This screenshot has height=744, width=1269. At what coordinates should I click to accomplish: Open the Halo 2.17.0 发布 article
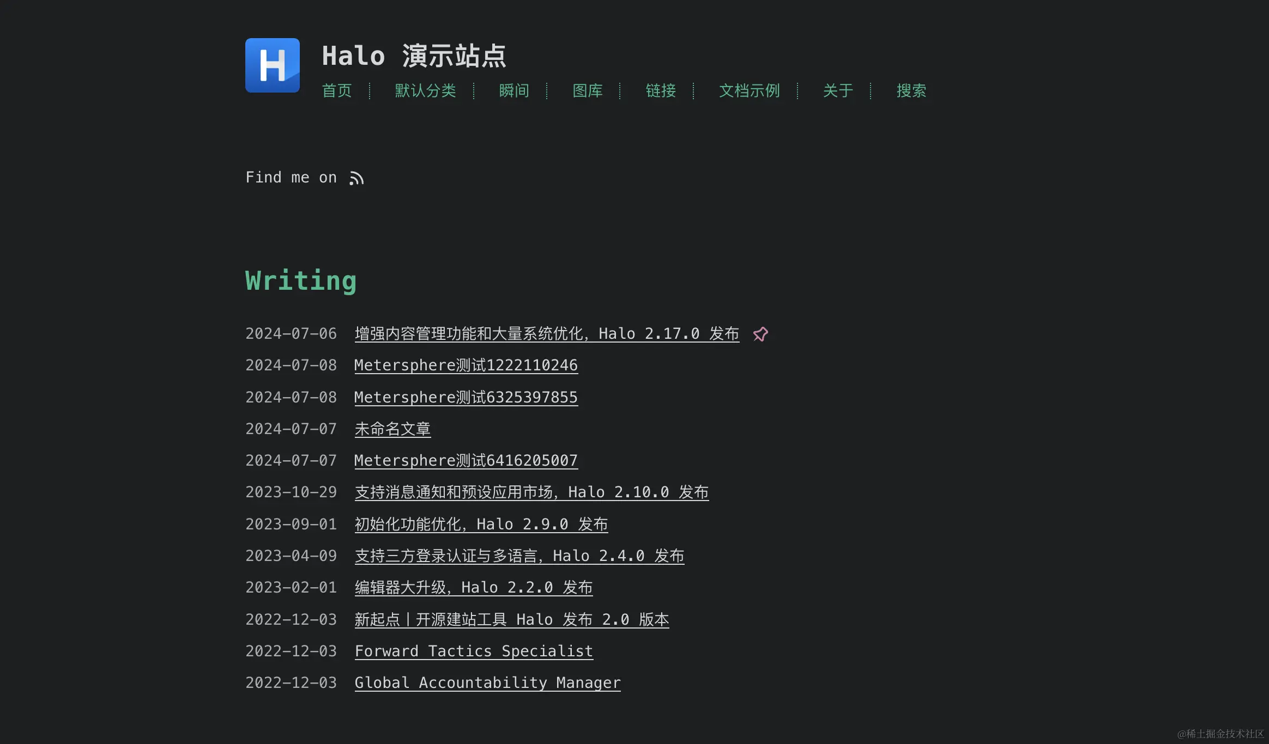point(546,333)
